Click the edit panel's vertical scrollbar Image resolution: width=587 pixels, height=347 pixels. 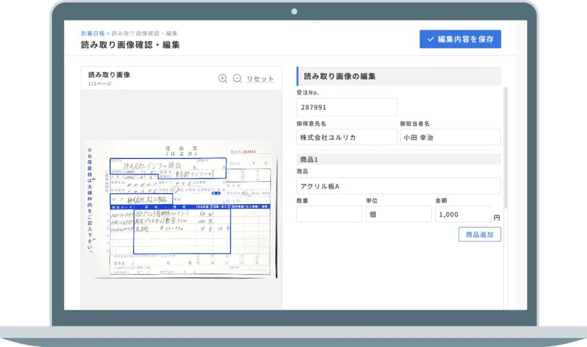[x=505, y=147]
